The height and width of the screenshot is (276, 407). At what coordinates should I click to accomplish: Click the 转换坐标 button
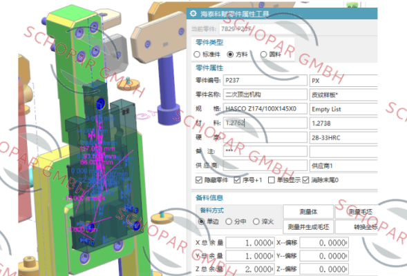click(x=357, y=227)
